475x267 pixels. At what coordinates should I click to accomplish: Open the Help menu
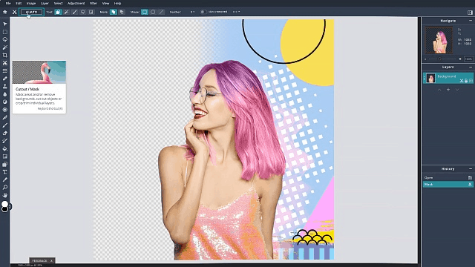tap(117, 3)
